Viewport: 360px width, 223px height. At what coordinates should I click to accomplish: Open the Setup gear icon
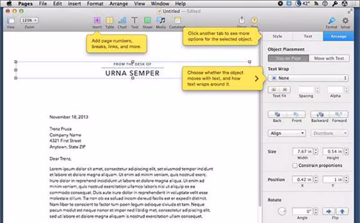345,21
